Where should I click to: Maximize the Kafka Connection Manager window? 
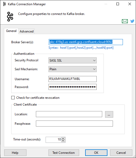click(x=118, y=4)
